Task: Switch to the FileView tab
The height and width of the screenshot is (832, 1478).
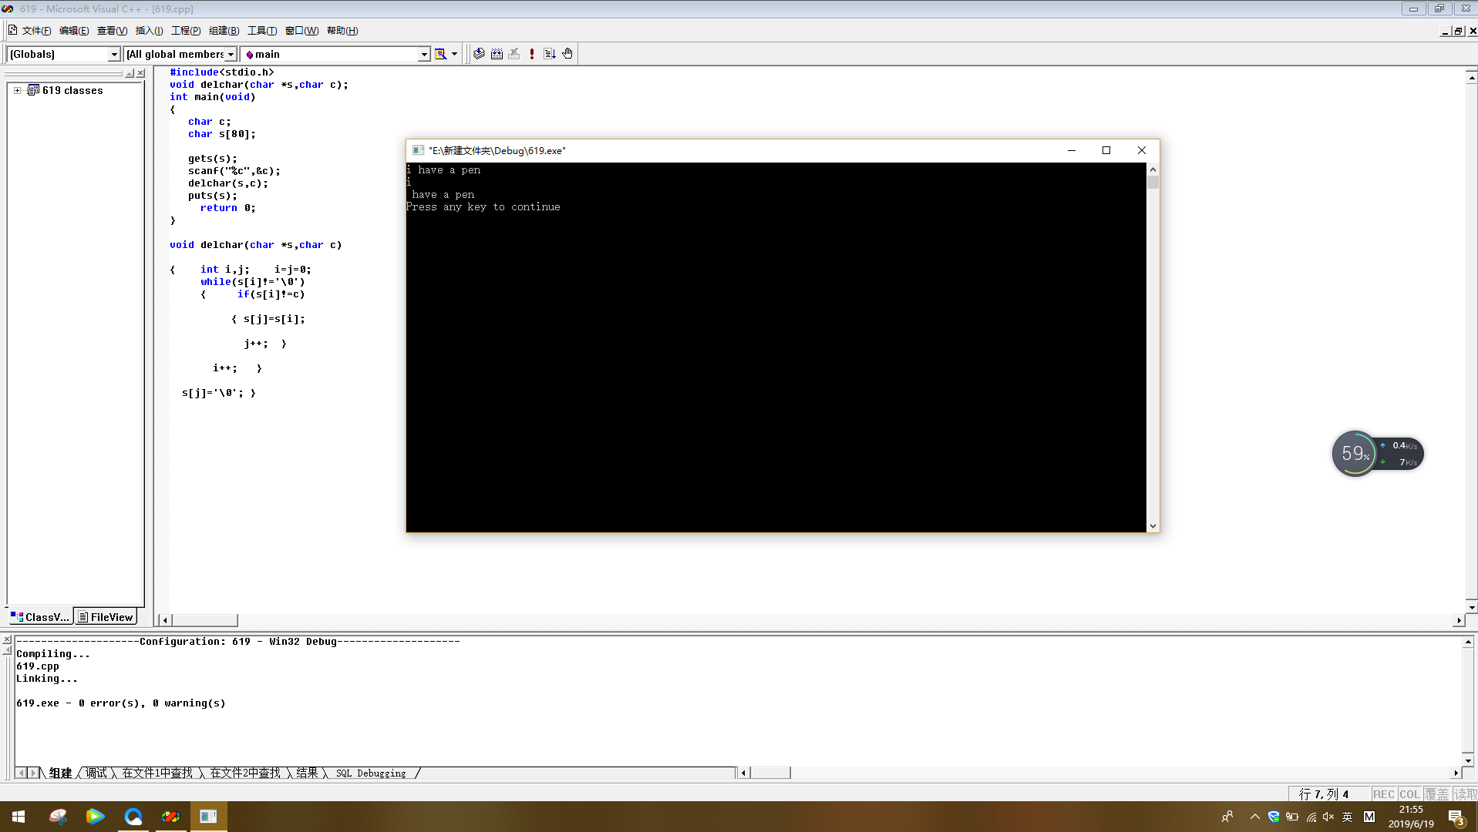Action: pos(106,617)
